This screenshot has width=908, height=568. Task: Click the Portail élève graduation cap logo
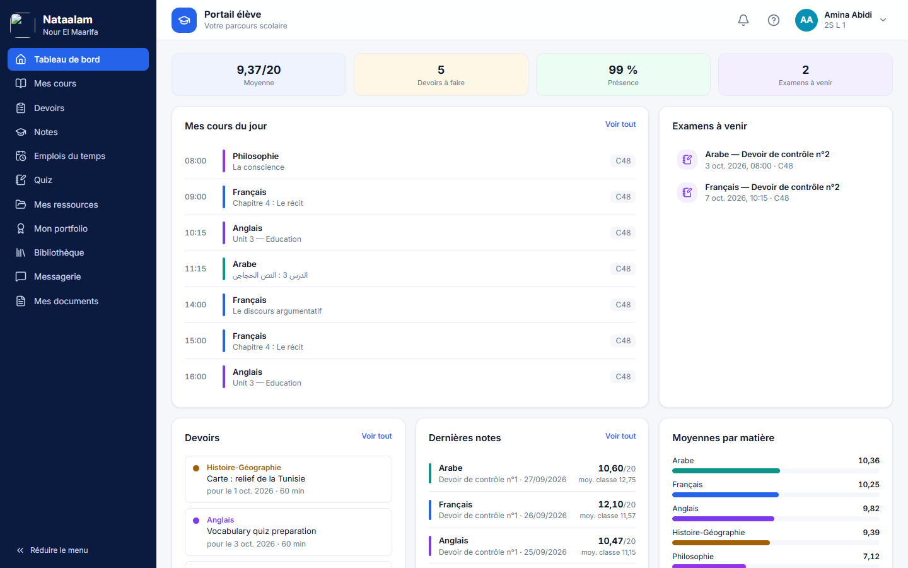tap(184, 20)
